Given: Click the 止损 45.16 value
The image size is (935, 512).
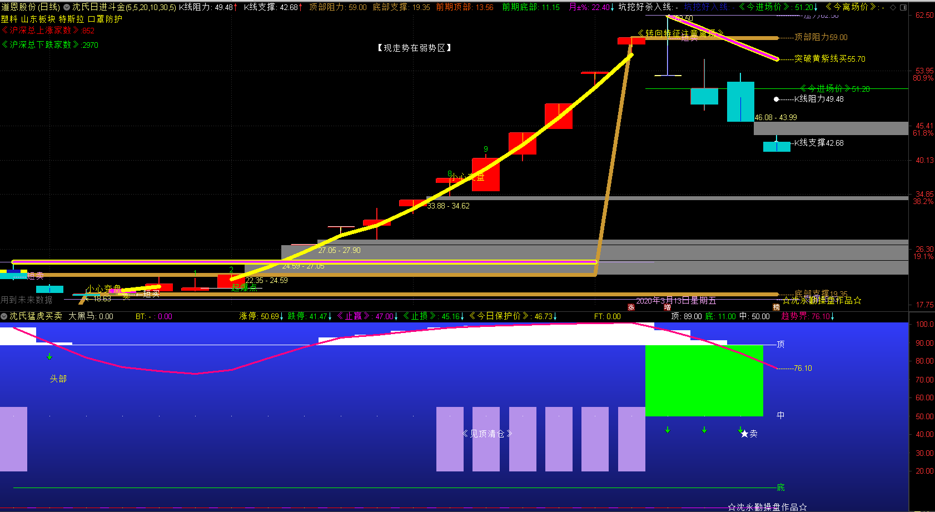Looking at the screenshot, I should [x=433, y=316].
